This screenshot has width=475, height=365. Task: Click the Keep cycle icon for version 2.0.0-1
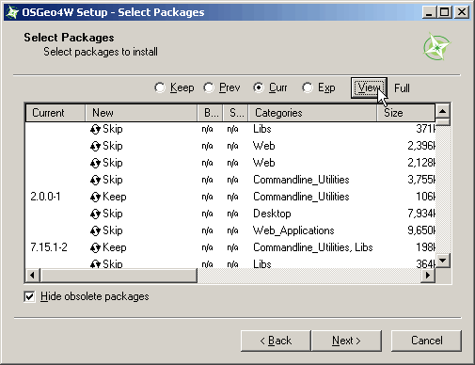[x=95, y=197]
